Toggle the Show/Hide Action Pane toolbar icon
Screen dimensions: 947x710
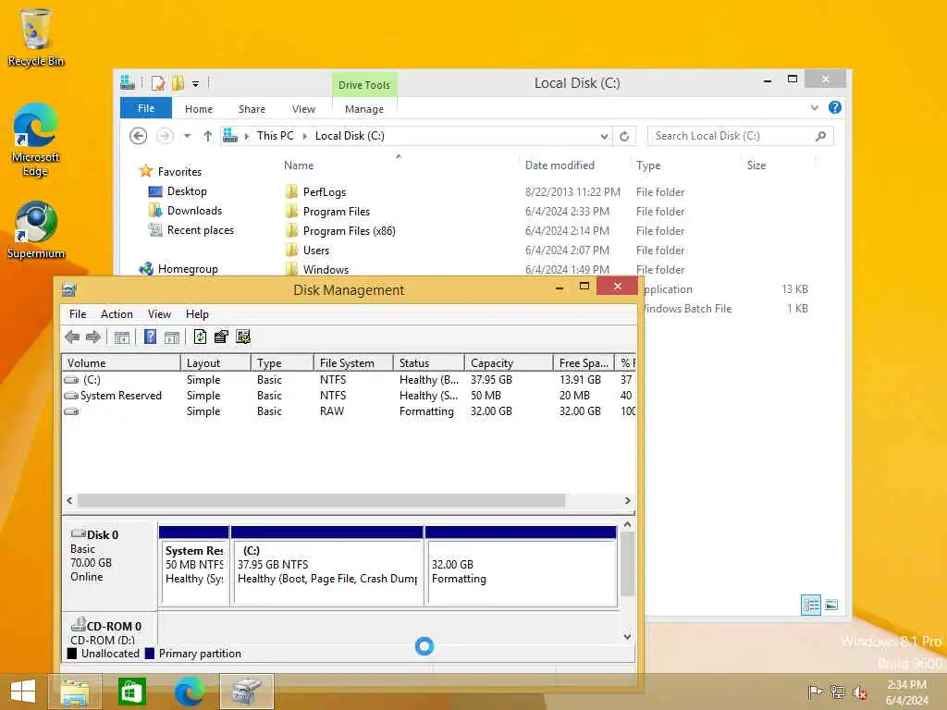[x=172, y=337]
